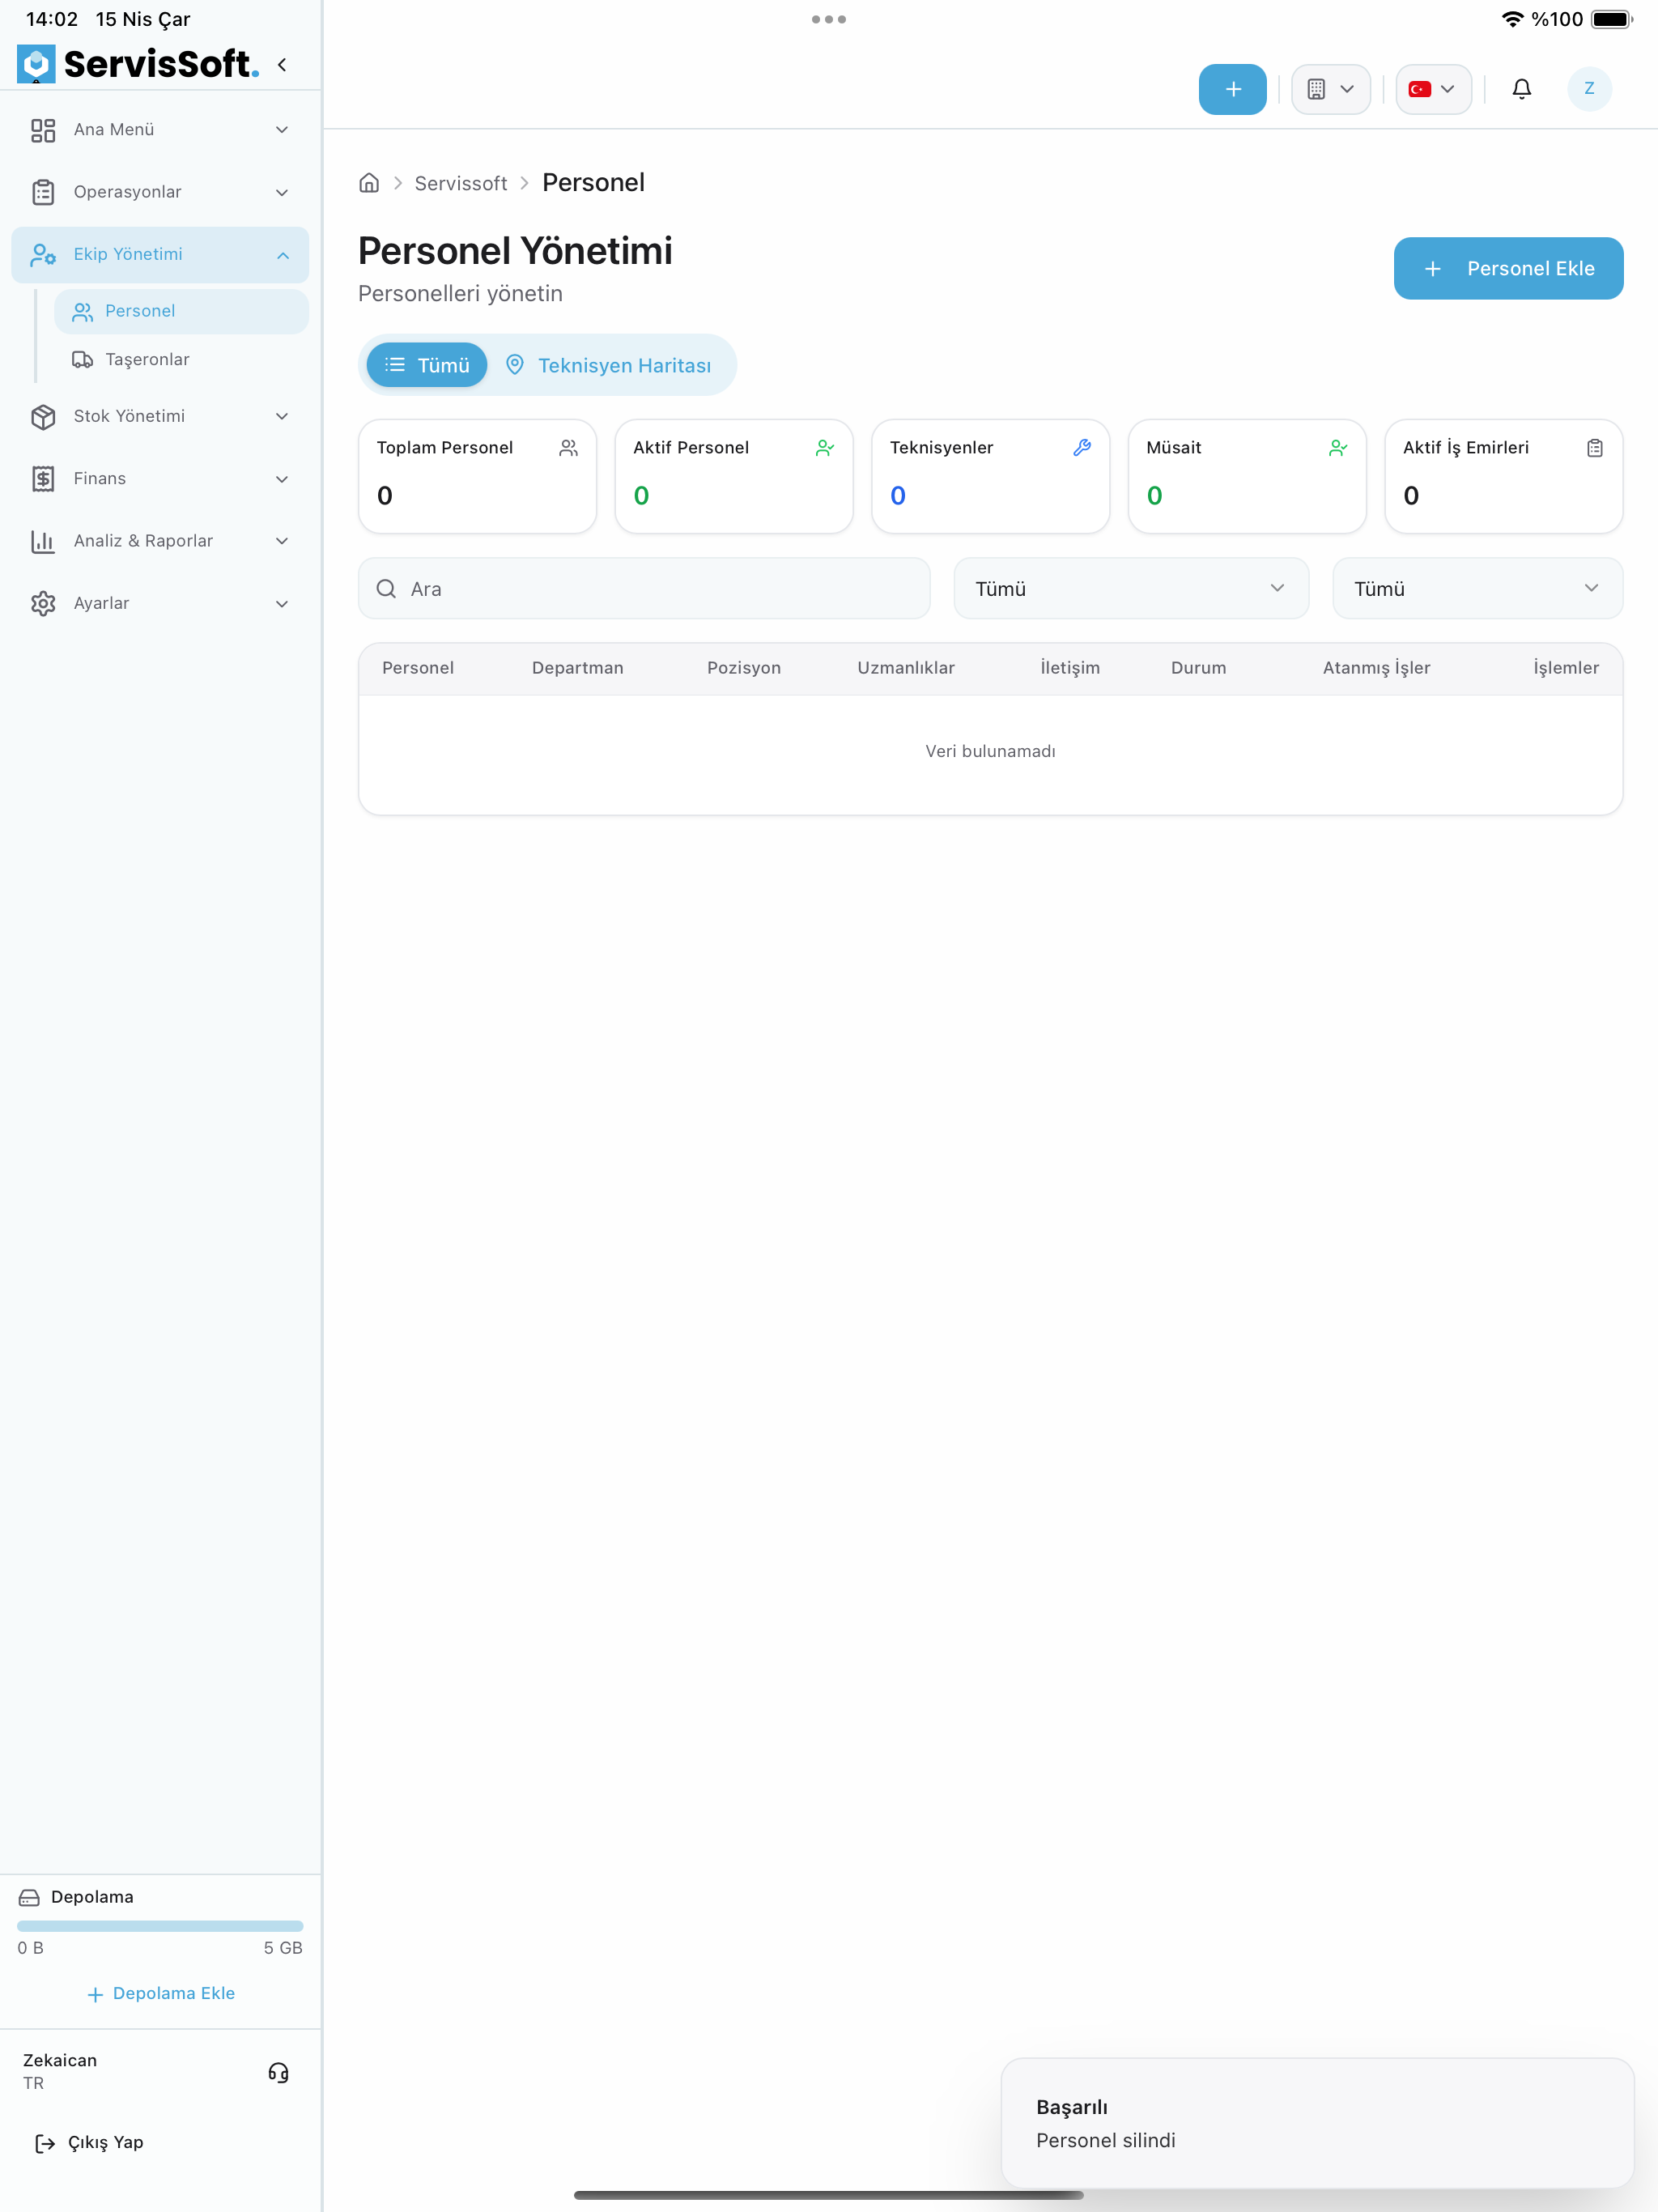The width and height of the screenshot is (1658, 2212).
Task: Click the Zekaican user name
Action: coord(60,2060)
